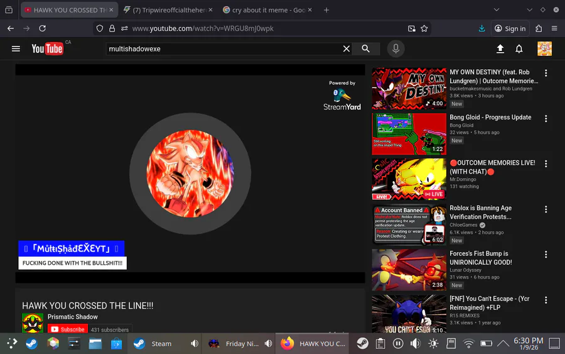Image resolution: width=565 pixels, height=354 pixels.
Task: Open Prismatic Shadow channel avatar
Action: (x=33, y=323)
